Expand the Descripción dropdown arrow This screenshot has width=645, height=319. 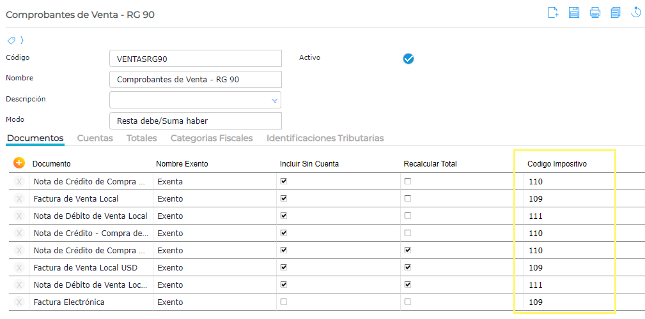click(x=274, y=101)
